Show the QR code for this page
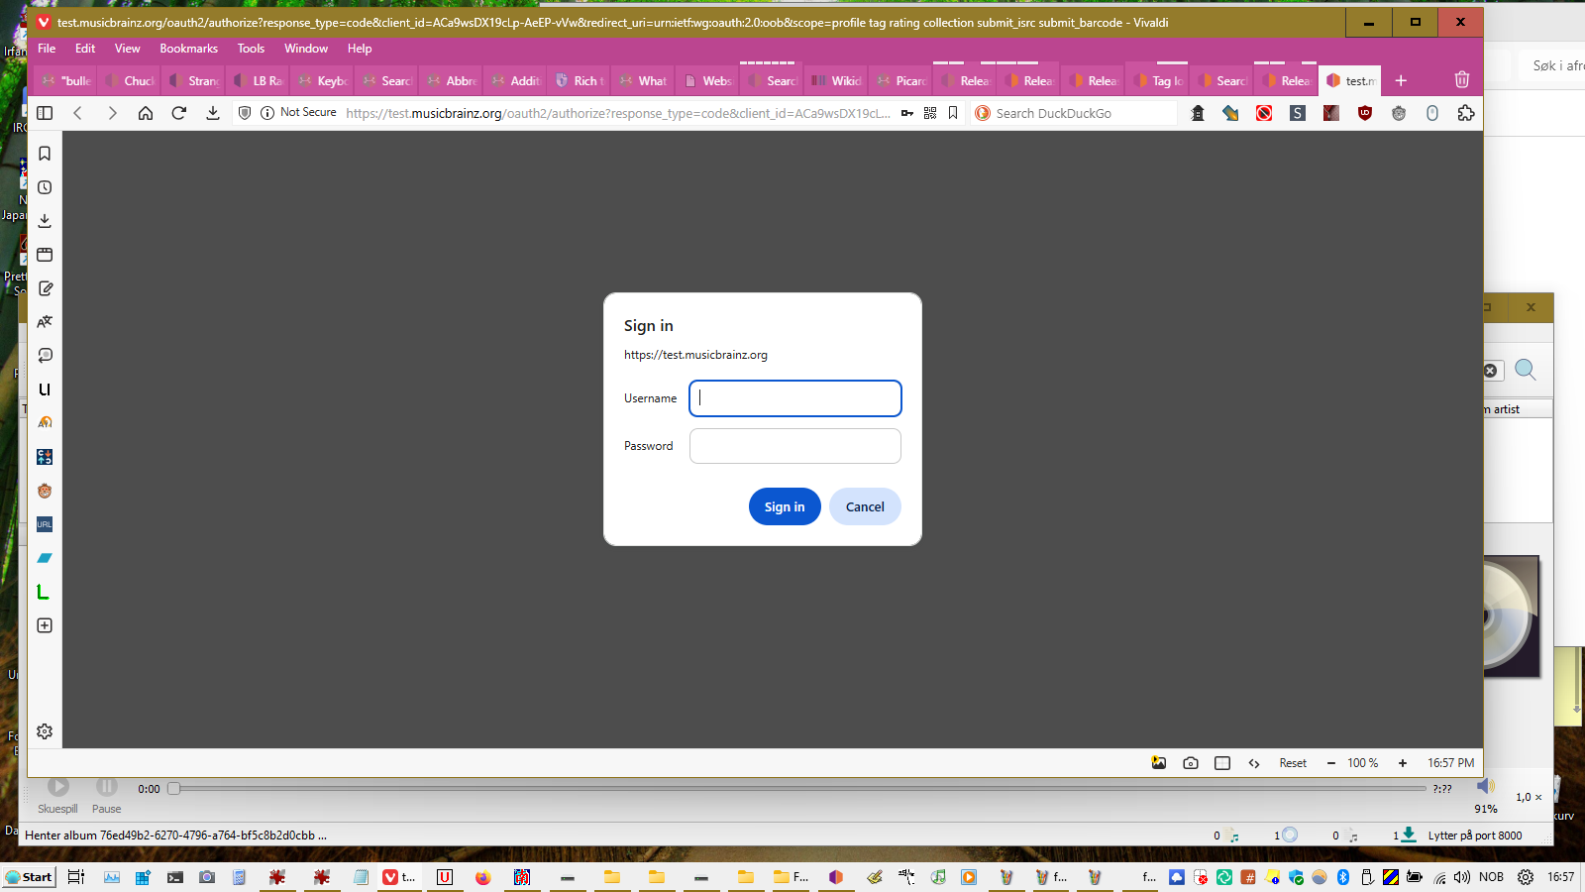The height and width of the screenshot is (892, 1585). pyautogui.click(x=930, y=113)
